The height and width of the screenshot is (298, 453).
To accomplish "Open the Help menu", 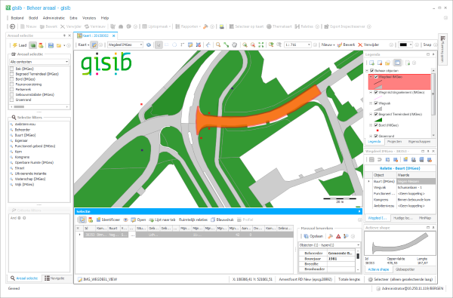I will (x=105, y=18).
